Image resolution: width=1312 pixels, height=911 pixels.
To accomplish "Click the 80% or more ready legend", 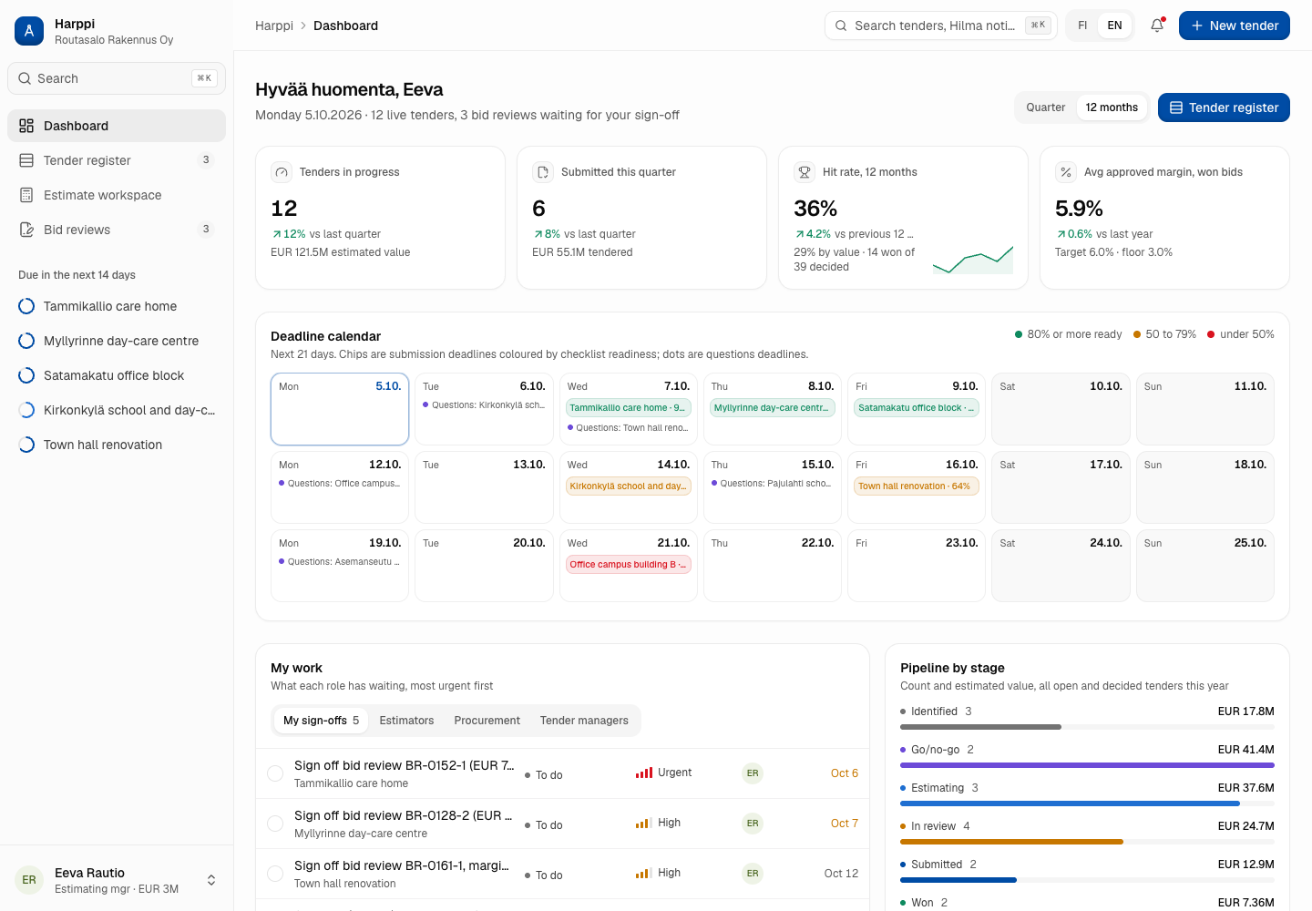I will tap(1069, 334).
